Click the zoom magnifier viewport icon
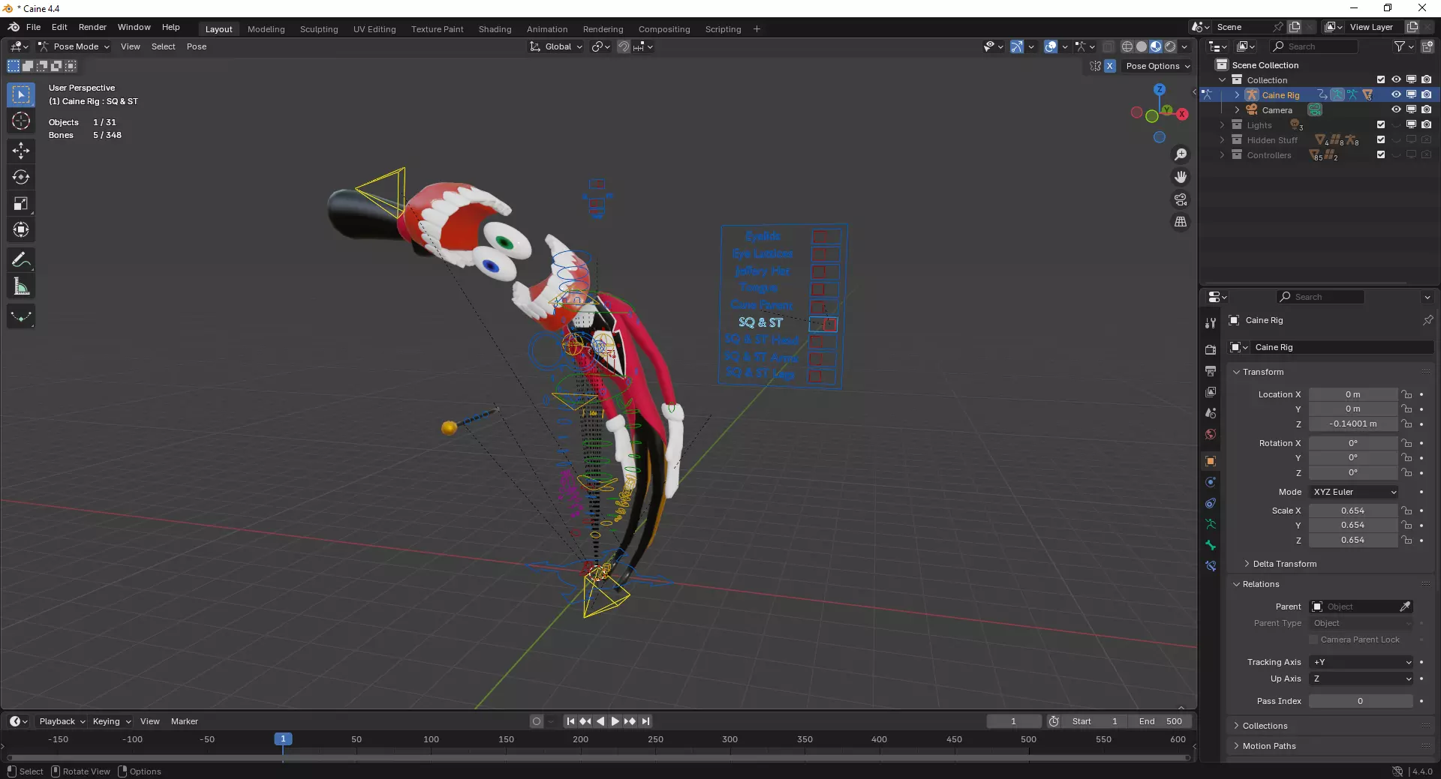1441x779 pixels. coord(1181,154)
